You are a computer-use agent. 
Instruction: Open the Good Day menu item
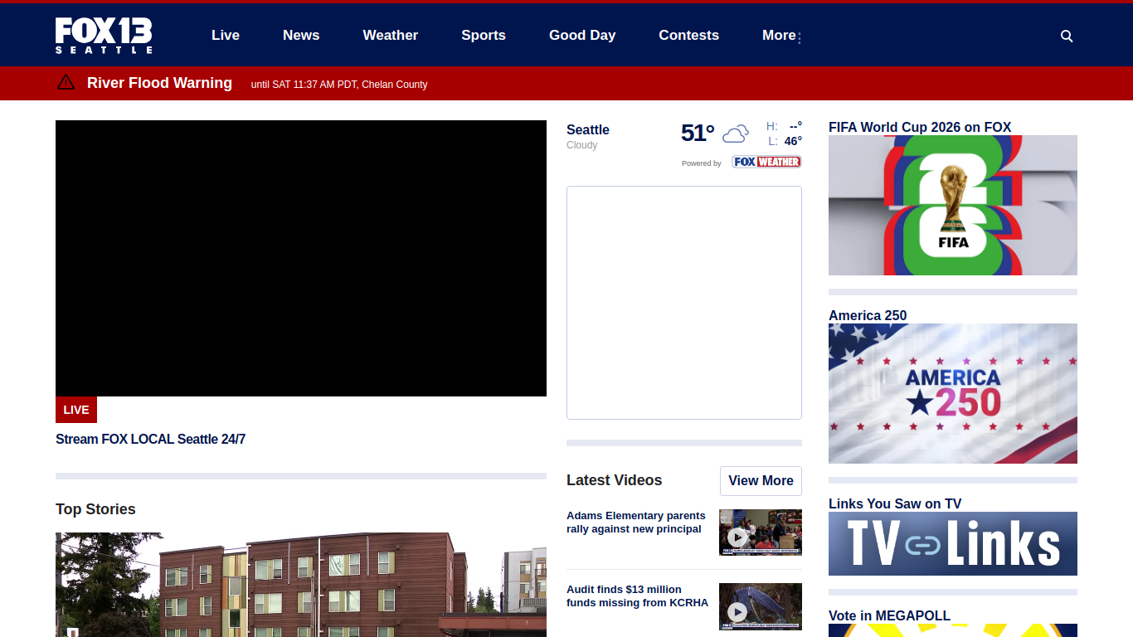click(x=582, y=35)
